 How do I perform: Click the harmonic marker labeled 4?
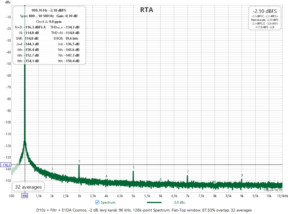point(106,176)
